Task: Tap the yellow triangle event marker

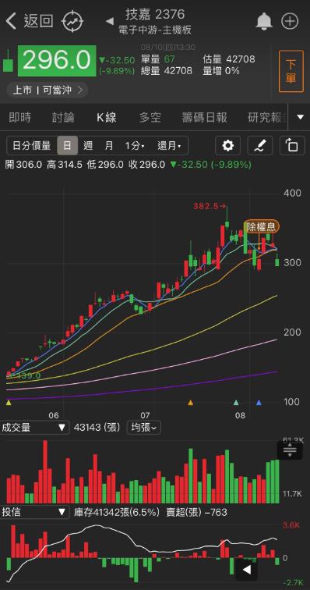Action: 9,403
